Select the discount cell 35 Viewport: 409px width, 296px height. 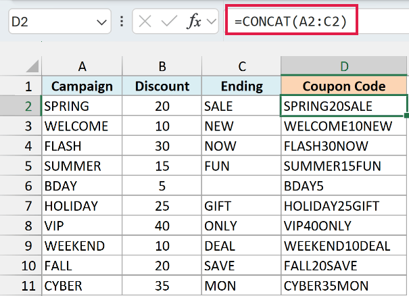[x=162, y=286]
